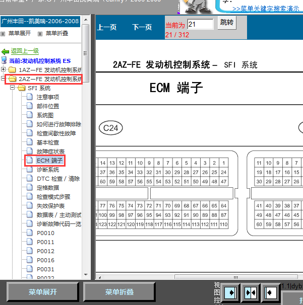
Task: Click the document icon beside ECM 端子
Action: [29, 160]
